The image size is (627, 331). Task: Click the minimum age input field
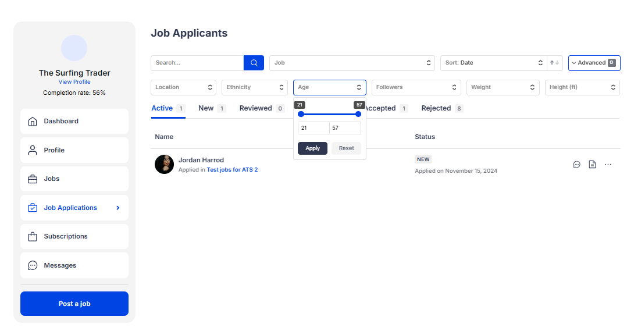click(313, 128)
